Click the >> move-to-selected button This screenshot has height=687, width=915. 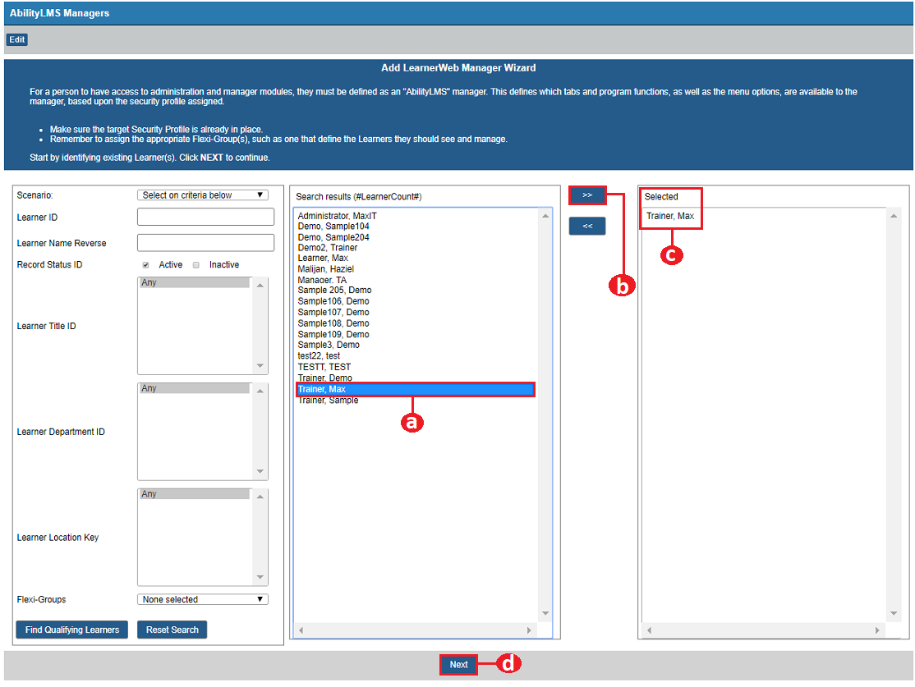coord(587,195)
